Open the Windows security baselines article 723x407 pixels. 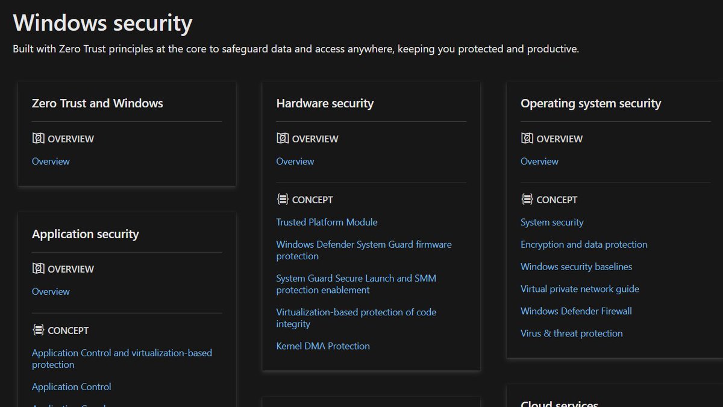(576, 266)
